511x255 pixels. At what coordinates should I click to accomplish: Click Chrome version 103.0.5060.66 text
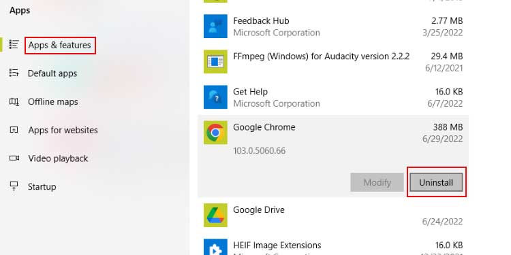coord(259,151)
